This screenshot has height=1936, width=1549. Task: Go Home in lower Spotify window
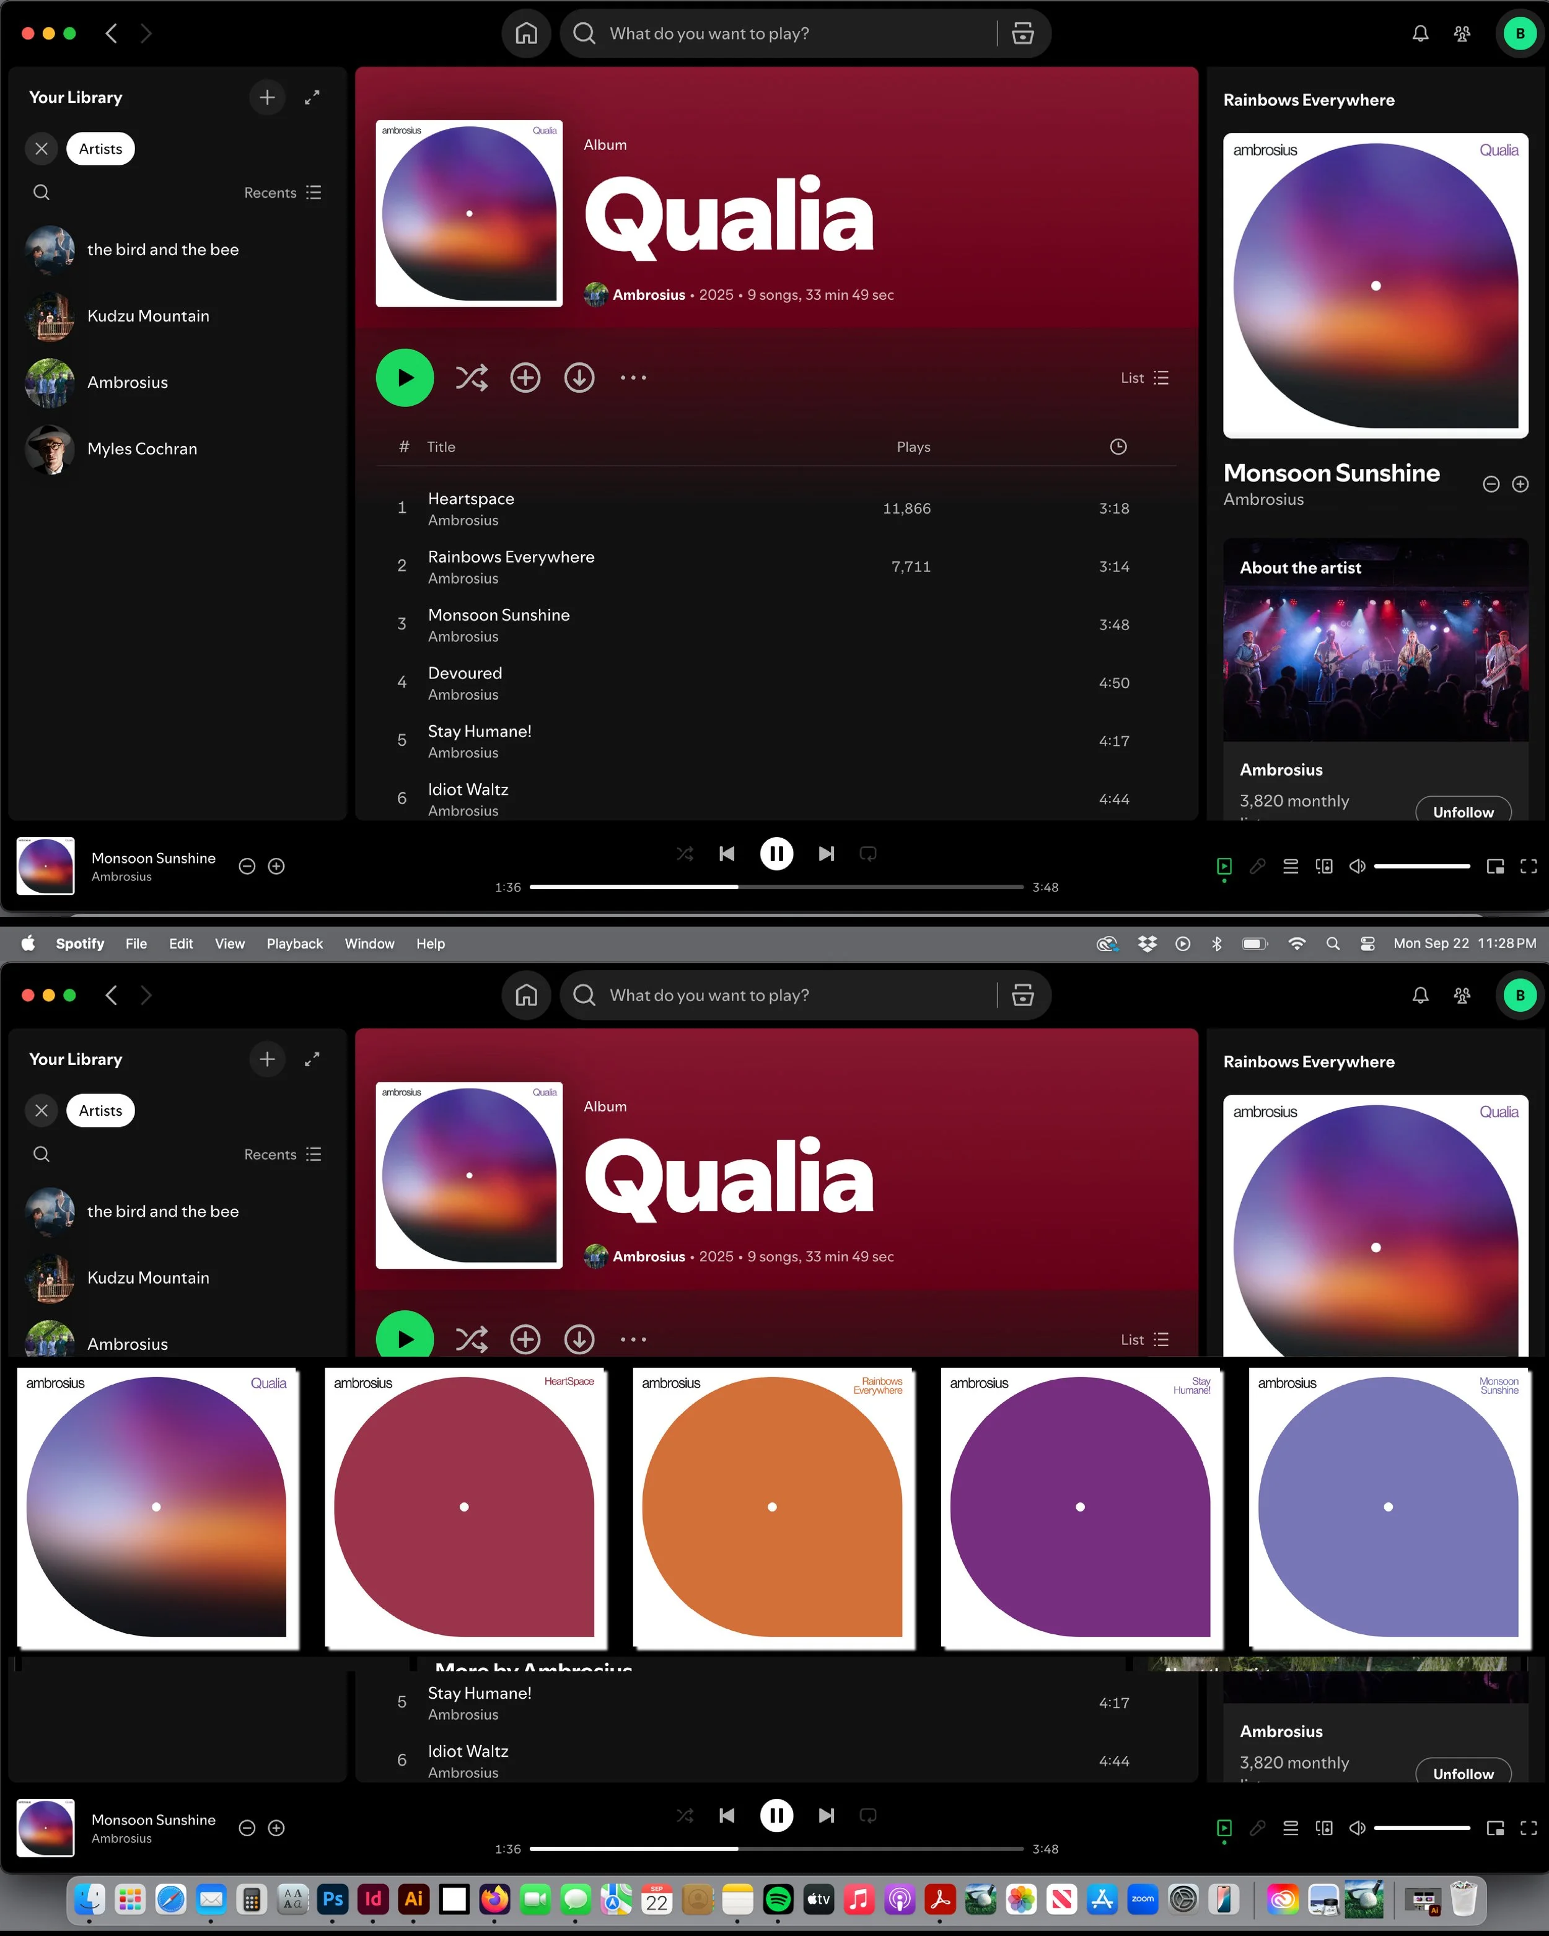(x=526, y=995)
